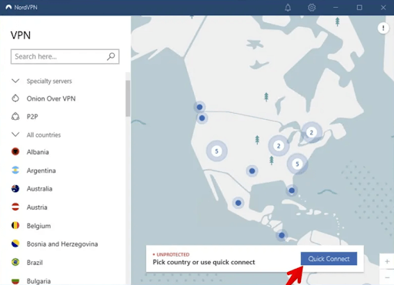Select the southeastern US cluster of 5 servers
The image size is (394, 285).
297,164
